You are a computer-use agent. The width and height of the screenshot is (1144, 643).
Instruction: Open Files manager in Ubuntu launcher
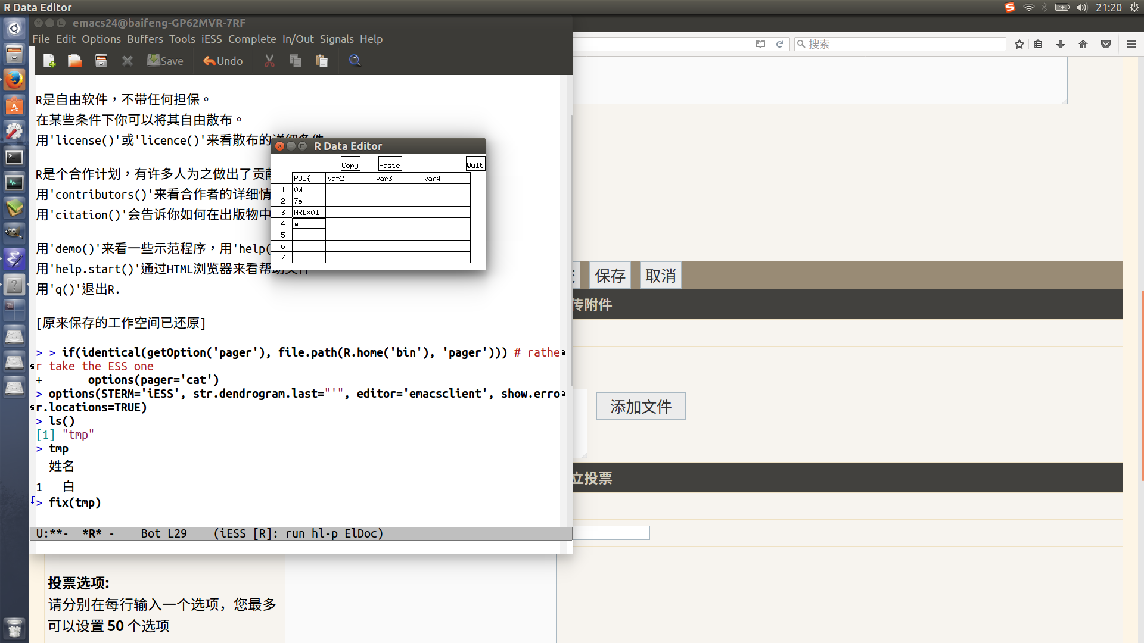[14, 54]
